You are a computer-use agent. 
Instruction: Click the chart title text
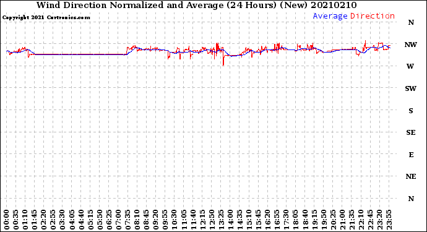[197, 5]
